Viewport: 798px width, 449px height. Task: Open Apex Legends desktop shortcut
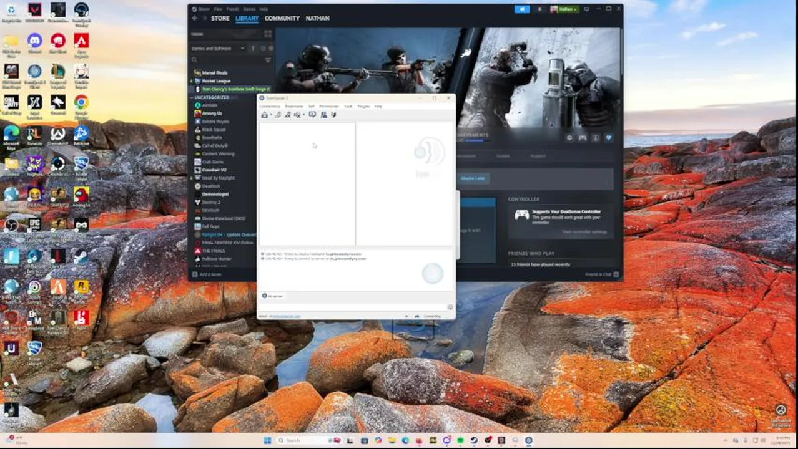81,45
